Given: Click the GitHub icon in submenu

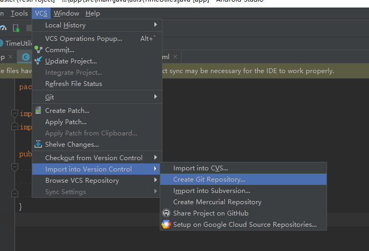Looking at the screenshot, I should (x=166, y=213).
